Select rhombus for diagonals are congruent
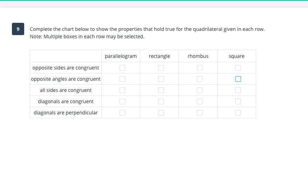 [200, 101]
